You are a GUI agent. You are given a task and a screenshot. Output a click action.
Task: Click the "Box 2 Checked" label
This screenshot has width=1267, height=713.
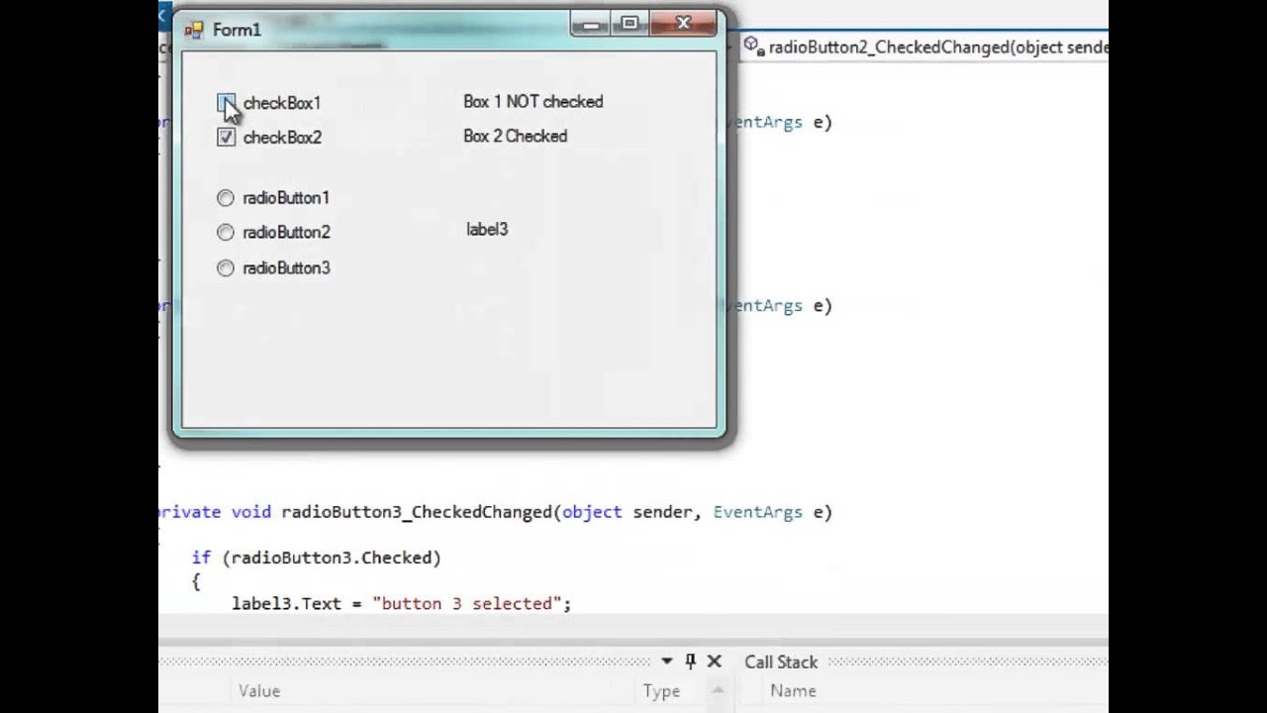(515, 137)
